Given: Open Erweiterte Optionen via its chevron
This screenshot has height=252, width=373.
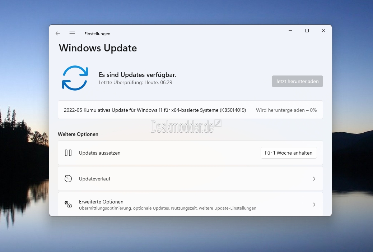Looking at the screenshot, I should 314,205.
